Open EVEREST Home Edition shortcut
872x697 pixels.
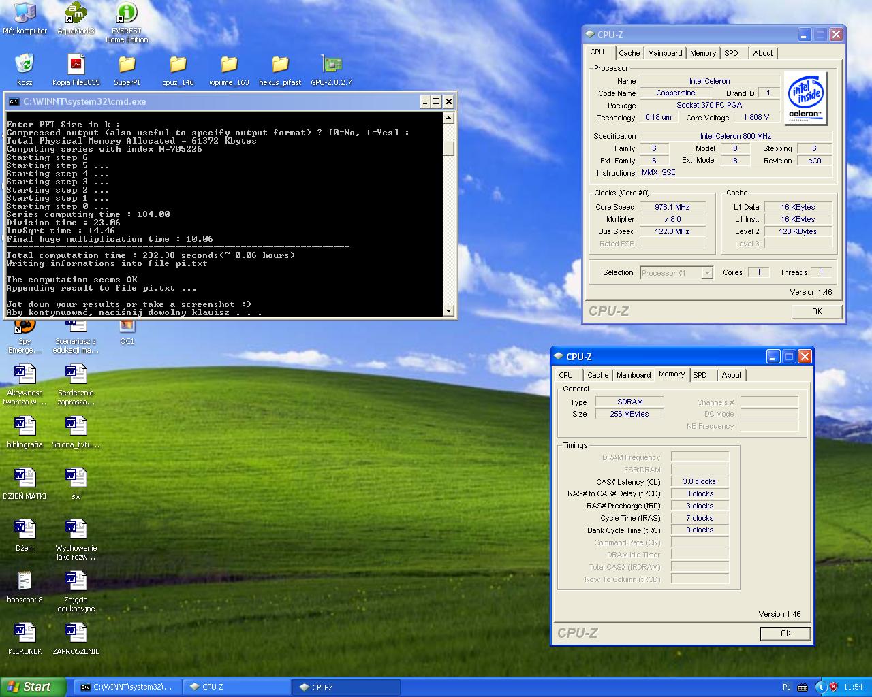tap(127, 22)
